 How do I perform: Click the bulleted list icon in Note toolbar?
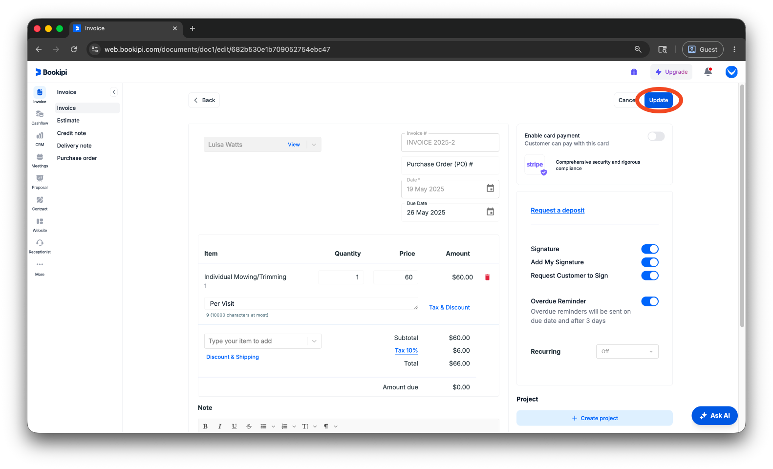(263, 426)
